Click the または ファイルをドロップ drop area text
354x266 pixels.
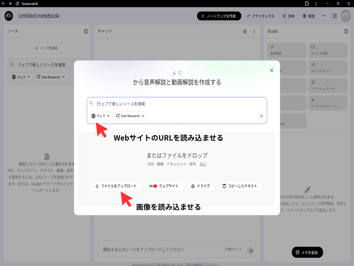coord(177,156)
